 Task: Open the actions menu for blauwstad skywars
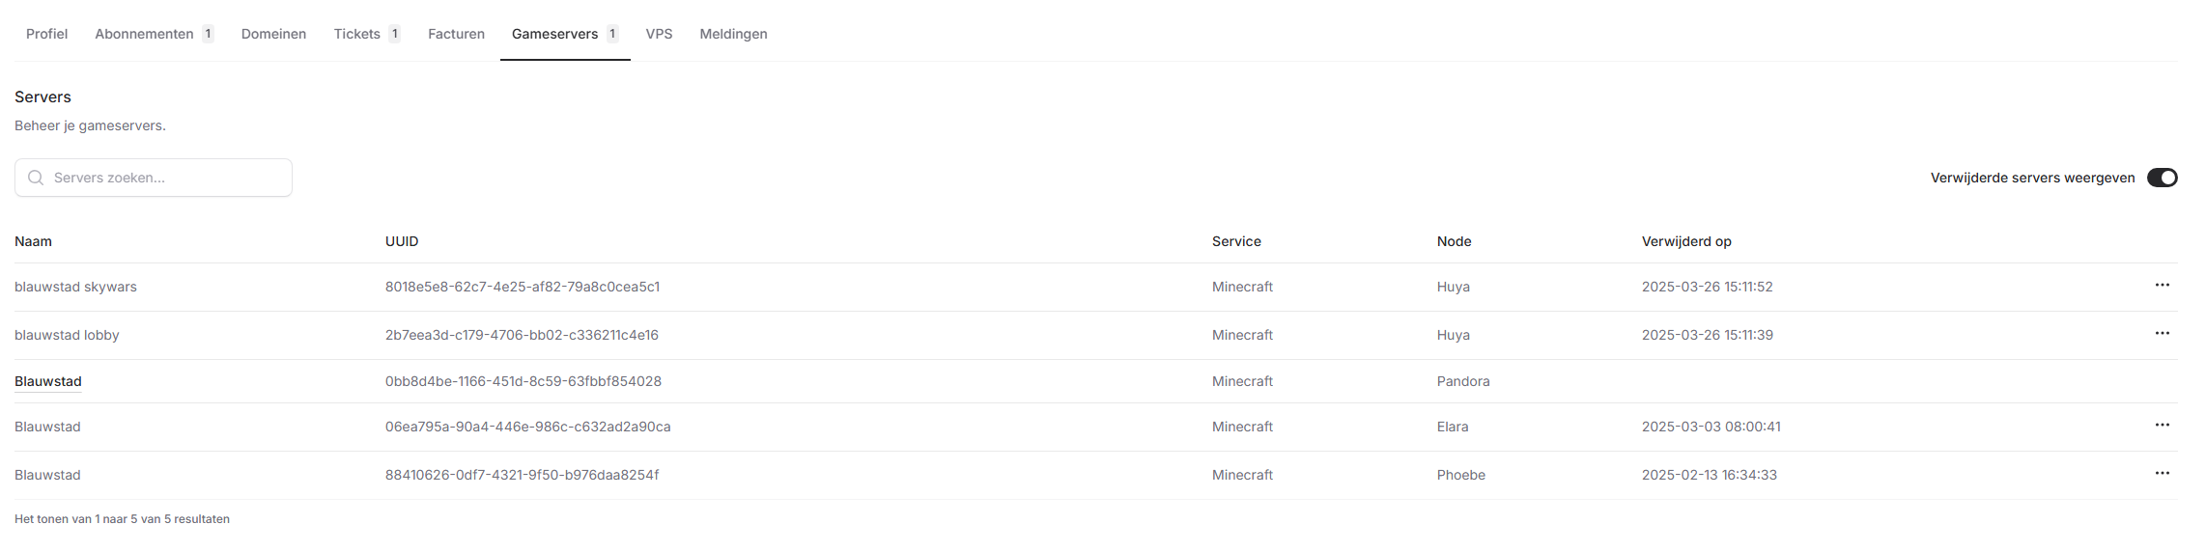click(x=2162, y=286)
